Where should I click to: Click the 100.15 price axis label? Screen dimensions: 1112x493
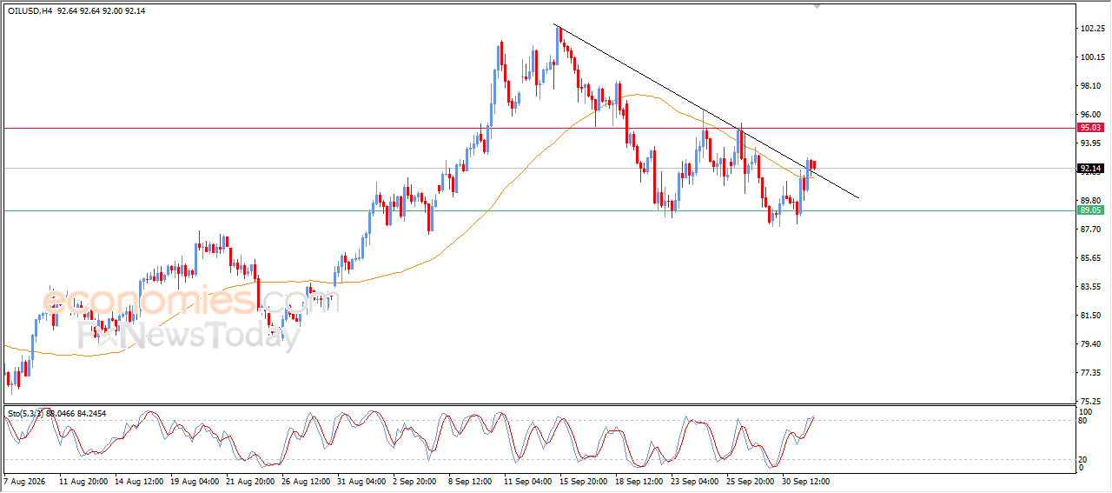point(1092,57)
